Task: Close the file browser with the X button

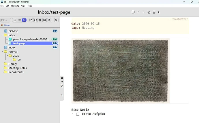Action: click(x=56, y=20)
